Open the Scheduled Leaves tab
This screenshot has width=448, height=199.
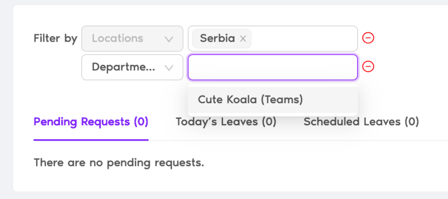(361, 122)
